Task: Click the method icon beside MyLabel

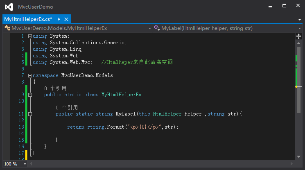Action: coord(157,28)
